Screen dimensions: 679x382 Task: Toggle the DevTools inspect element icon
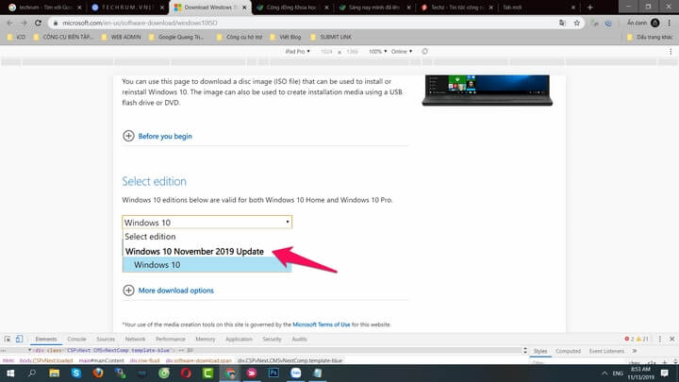8,340
